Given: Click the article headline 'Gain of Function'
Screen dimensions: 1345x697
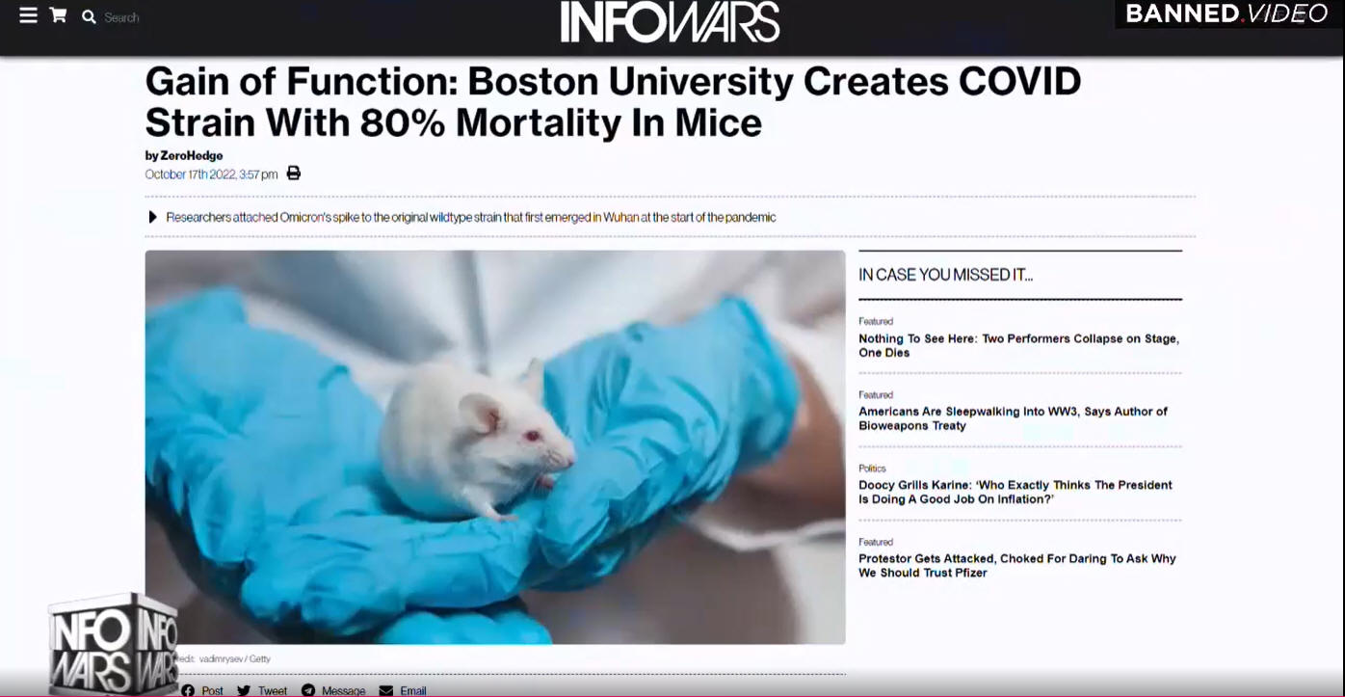Looking at the screenshot, I should click(x=613, y=102).
